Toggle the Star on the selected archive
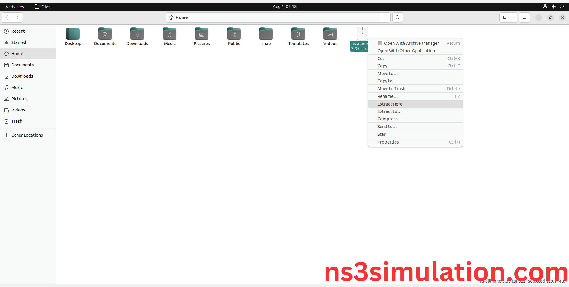569x287 pixels. pos(381,134)
